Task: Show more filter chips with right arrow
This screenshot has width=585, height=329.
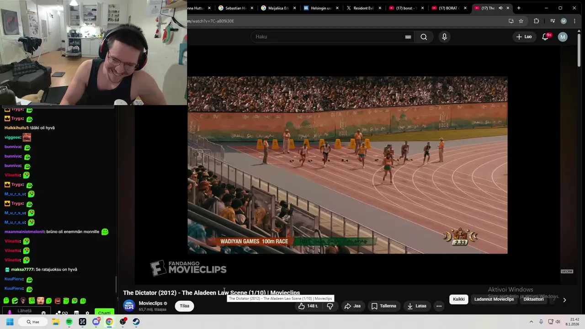Action: [564, 300]
